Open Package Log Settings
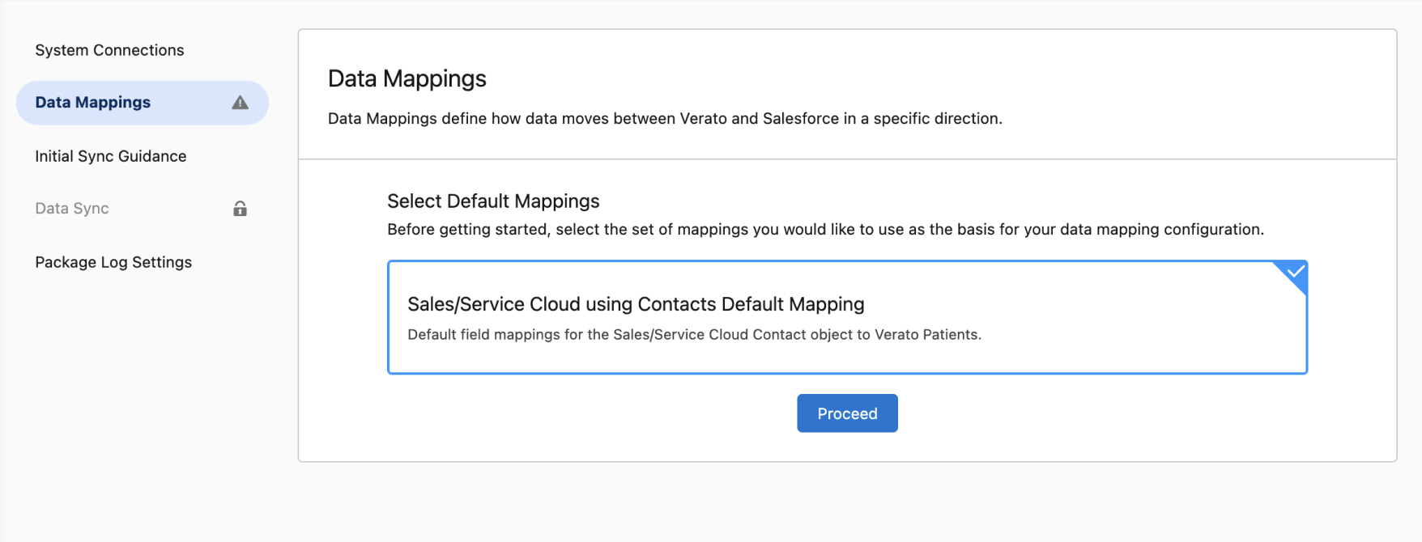1422x542 pixels. [x=113, y=262]
